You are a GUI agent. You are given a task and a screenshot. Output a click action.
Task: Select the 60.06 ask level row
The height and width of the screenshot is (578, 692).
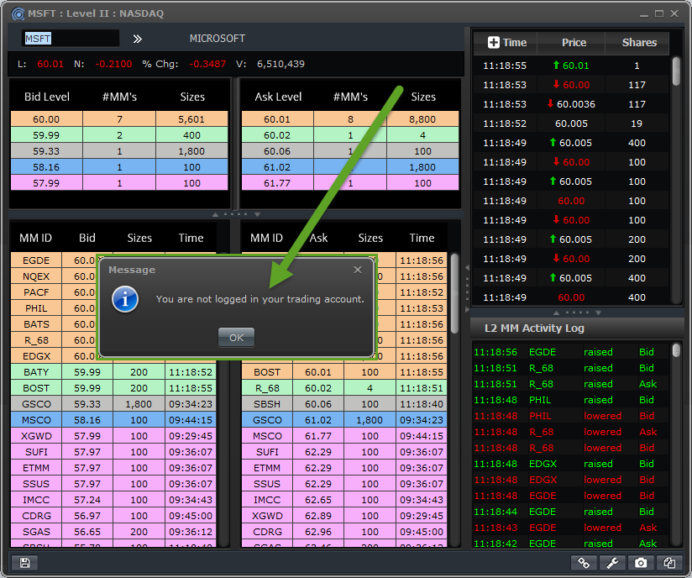(x=350, y=151)
